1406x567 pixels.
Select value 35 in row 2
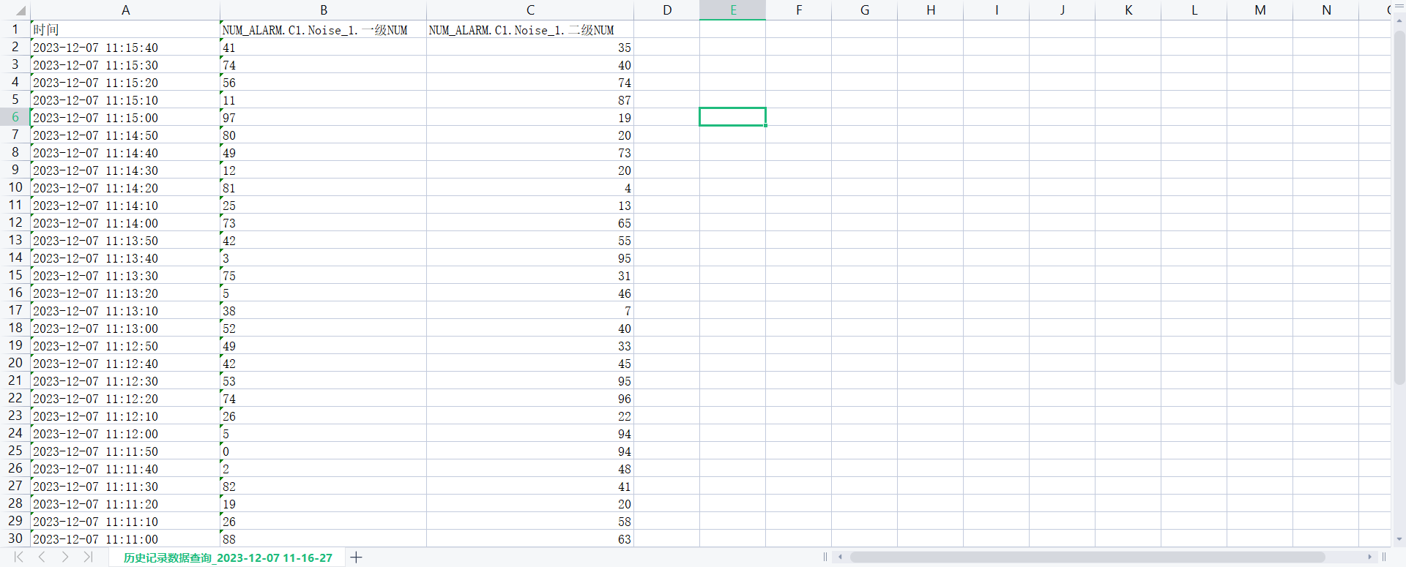point(530,47)
